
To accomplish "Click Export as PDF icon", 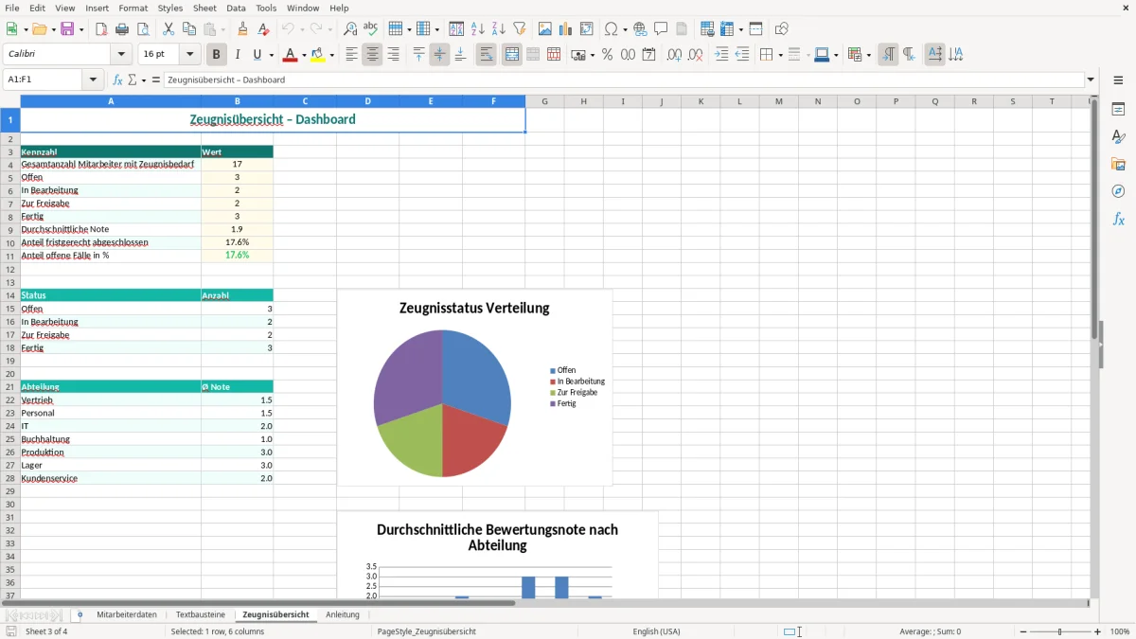I will coord(101,29).
